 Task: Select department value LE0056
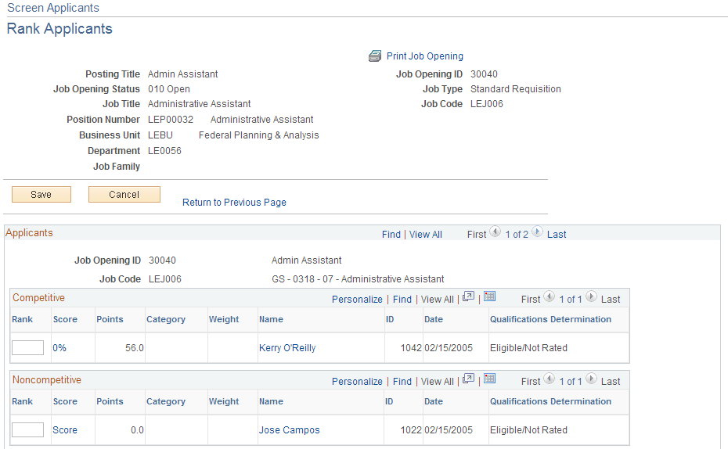pos(164,151)
